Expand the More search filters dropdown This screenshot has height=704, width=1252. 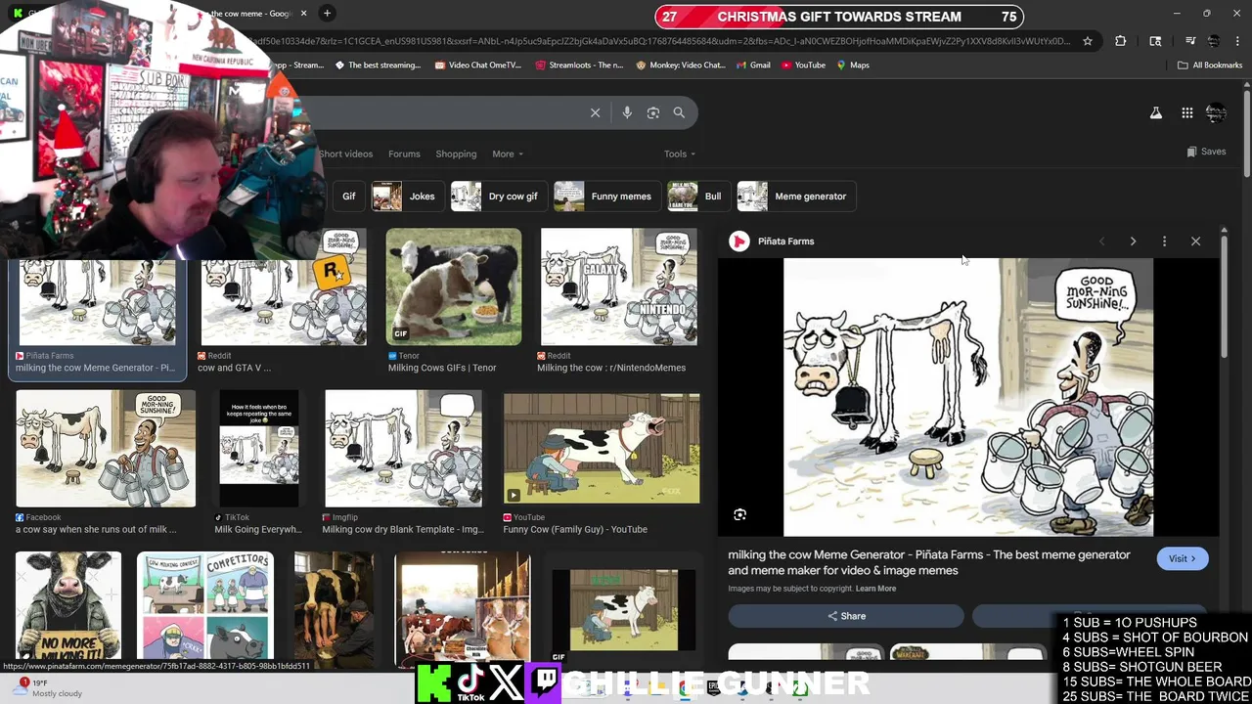coord(508,154)
